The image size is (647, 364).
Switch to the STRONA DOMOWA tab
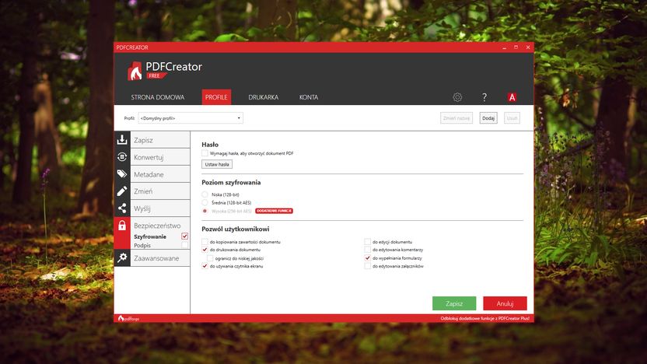pyautogui.click(x=158, y=97)
